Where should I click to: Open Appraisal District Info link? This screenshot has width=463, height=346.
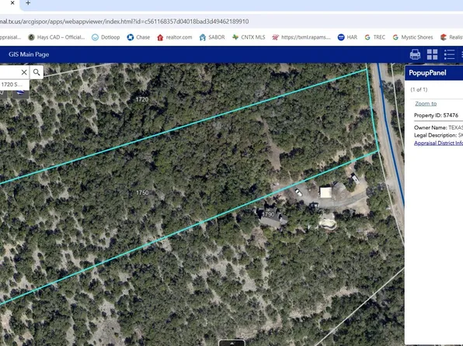tap(438, 143)
